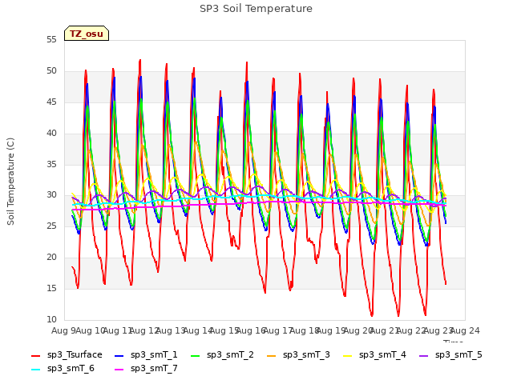The width and height of the screenshot is (513, 384).
Task: Click the 45 y-axis tick label
Action: [51, 102]
